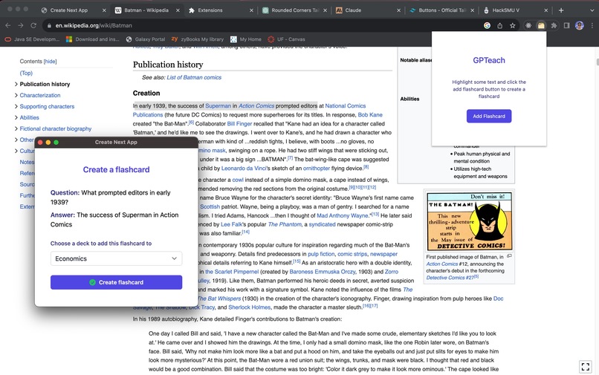
Task: Open the zyBooks My library bookmark
Action: click(x=198, y=39)
